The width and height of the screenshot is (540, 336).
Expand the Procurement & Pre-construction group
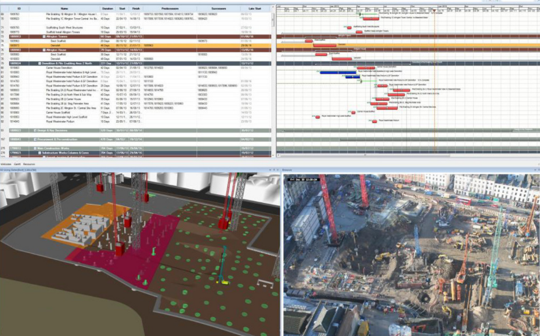pyautogui.click(x=35, y=140)
